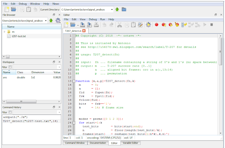Viewport: 225px width, 148px height.
Task: Click the main toolbar Undo icon
Action: (35, 10)
